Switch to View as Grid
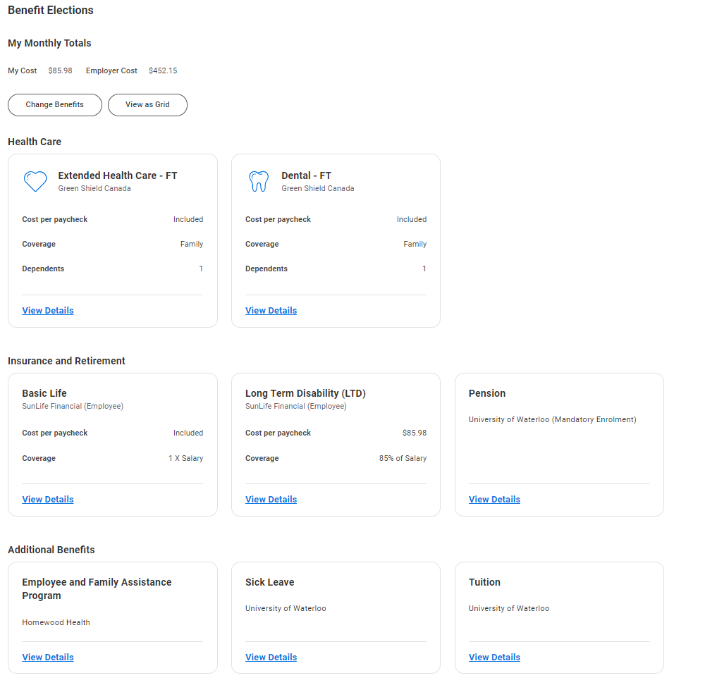 (x=147, y=104)
